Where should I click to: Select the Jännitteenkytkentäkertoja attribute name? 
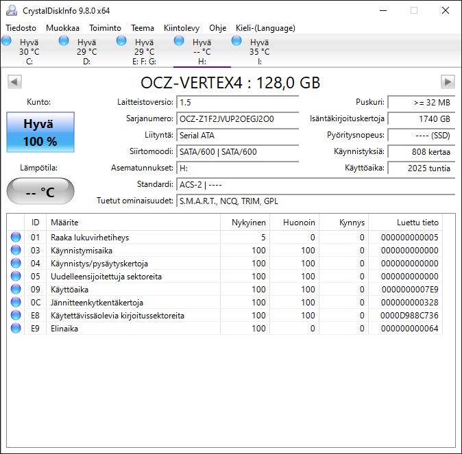click(97, 303)
